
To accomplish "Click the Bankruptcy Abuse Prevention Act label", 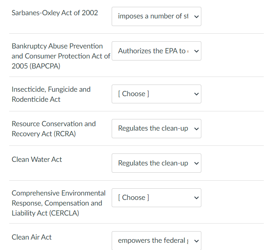I will 57,46.
